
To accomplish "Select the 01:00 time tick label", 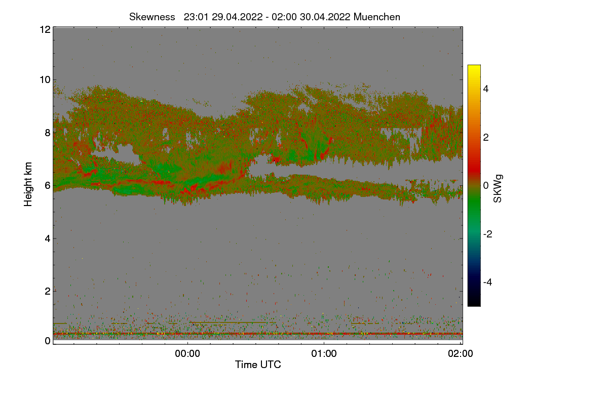I will pos(324,354).
